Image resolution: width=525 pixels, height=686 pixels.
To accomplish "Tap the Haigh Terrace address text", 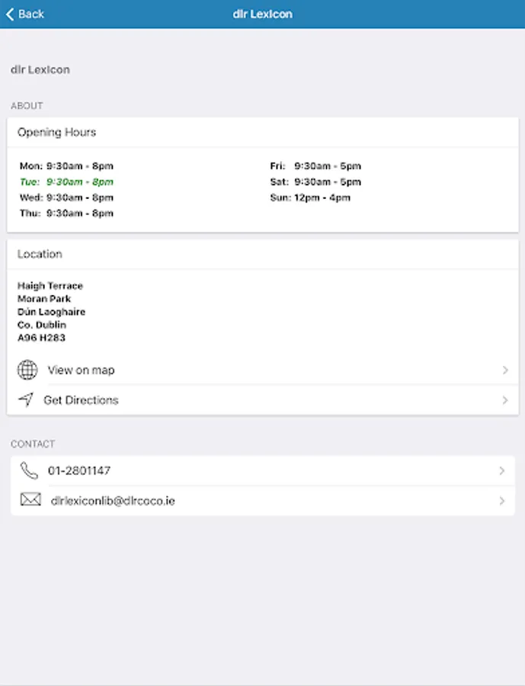I will point(50,286).
